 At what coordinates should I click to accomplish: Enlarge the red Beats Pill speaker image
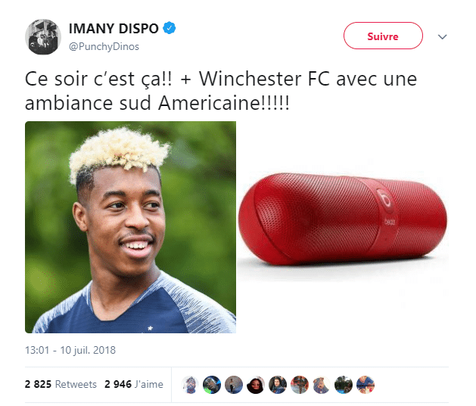[x=343, y=227]
